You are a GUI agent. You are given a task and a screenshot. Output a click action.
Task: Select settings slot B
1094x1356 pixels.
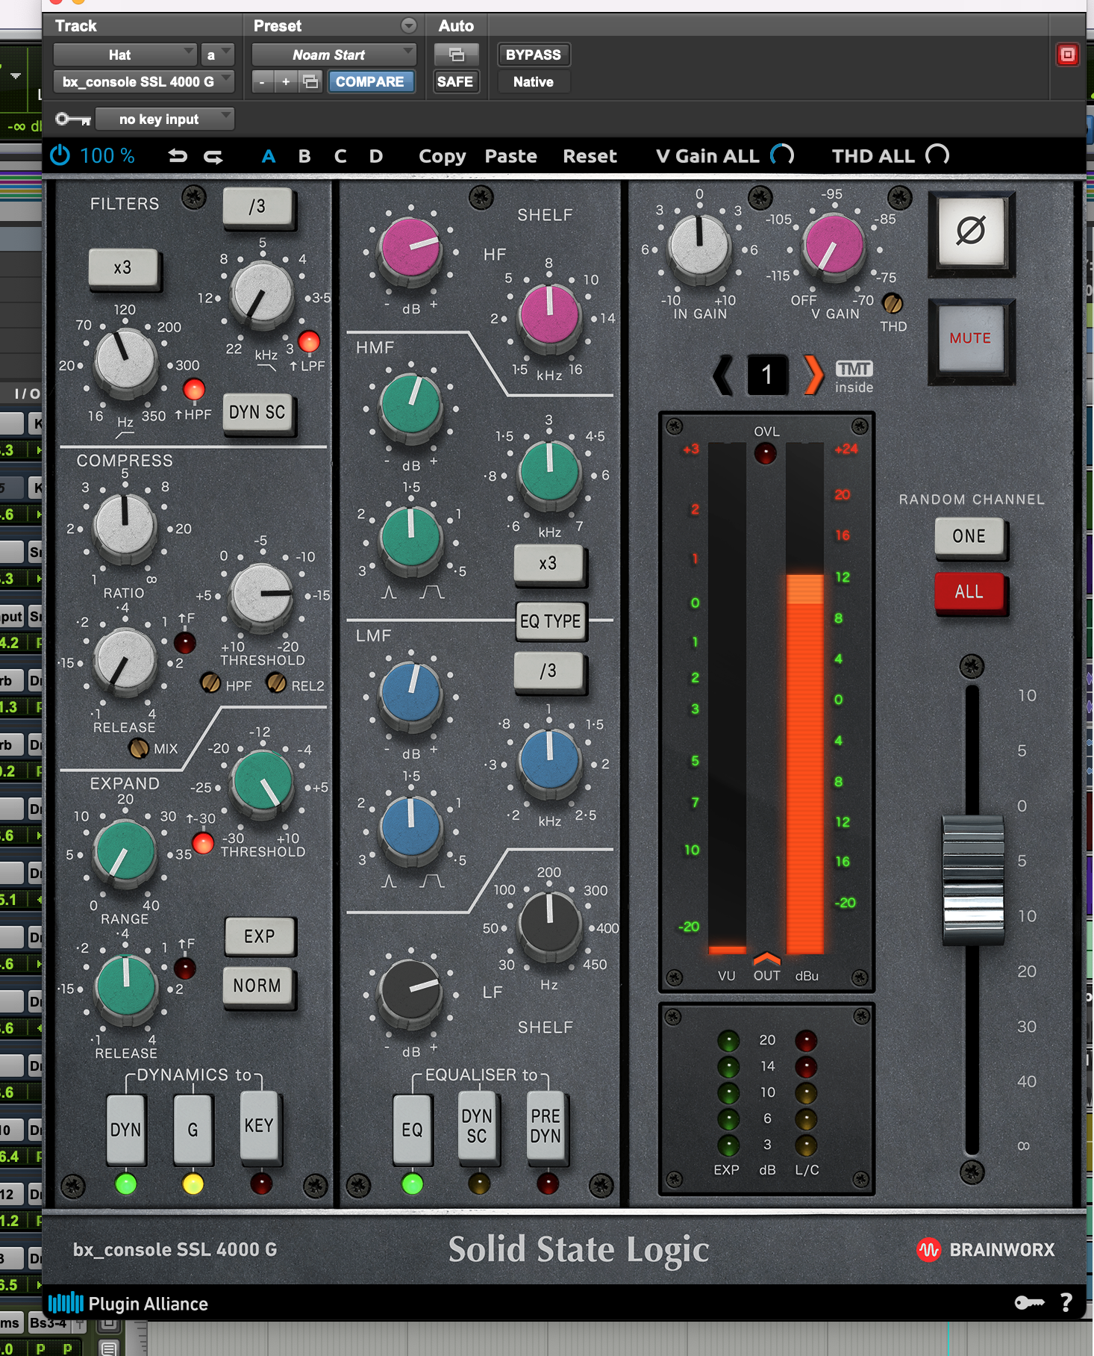pos(304,156)
